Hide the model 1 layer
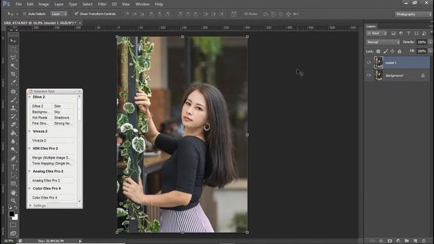Viewport: 434px width, 244px height. tap(369, 62)
